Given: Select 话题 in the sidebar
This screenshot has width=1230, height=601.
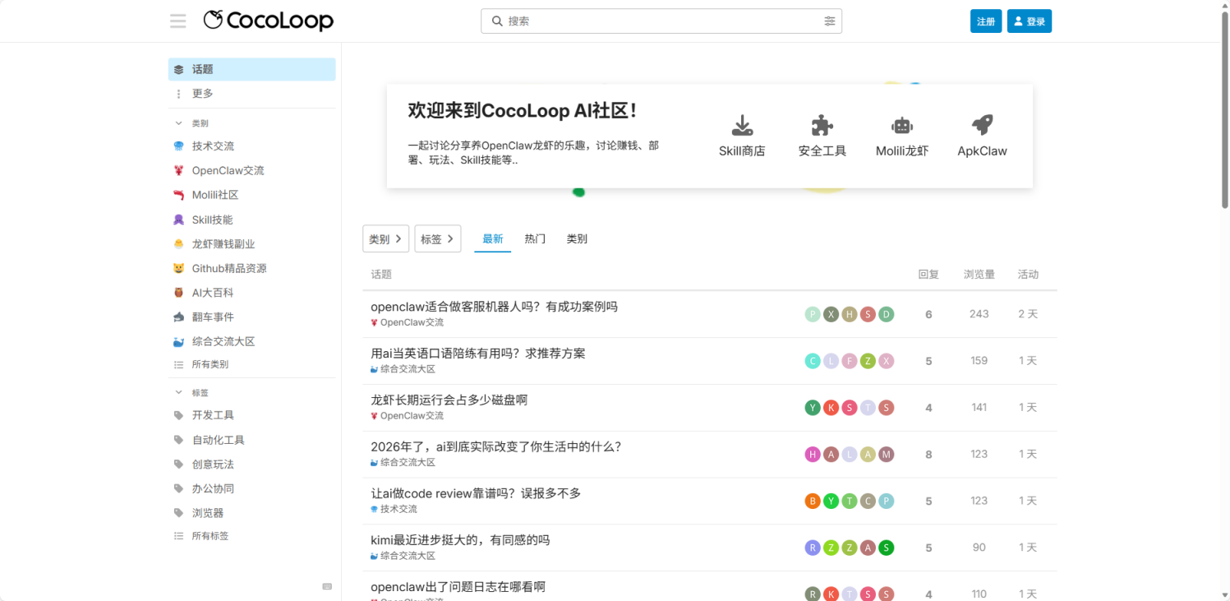Looking at the screenshot, I should pos(251,70).
